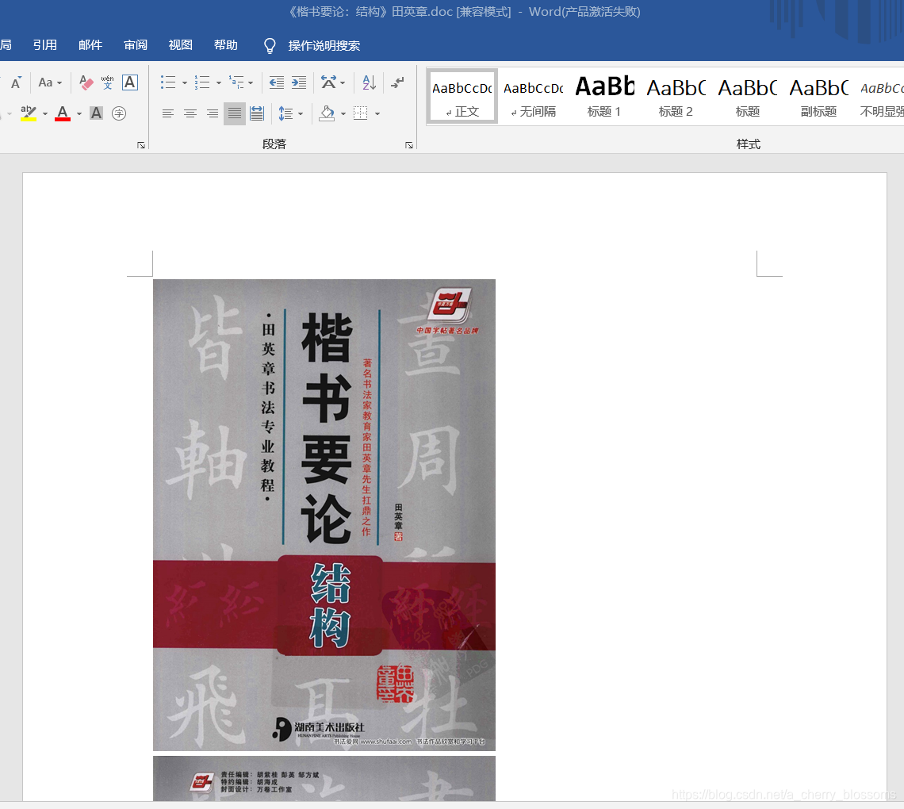The width and height of the screenshot is (904, 809).
Task: Decrease the paragraph indent
Action: [277, 82]
